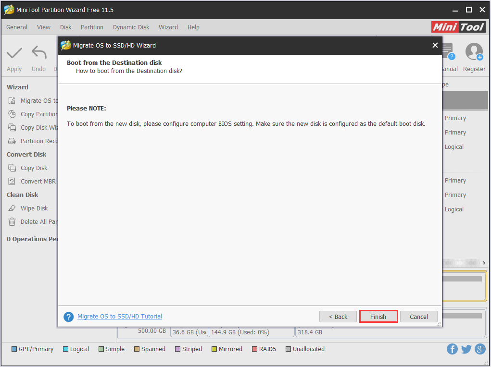The width and height of the screenshot is (491, 367).
Task: Close the Migrate OS wizard dialog
Action: click(x=435, y=45)
